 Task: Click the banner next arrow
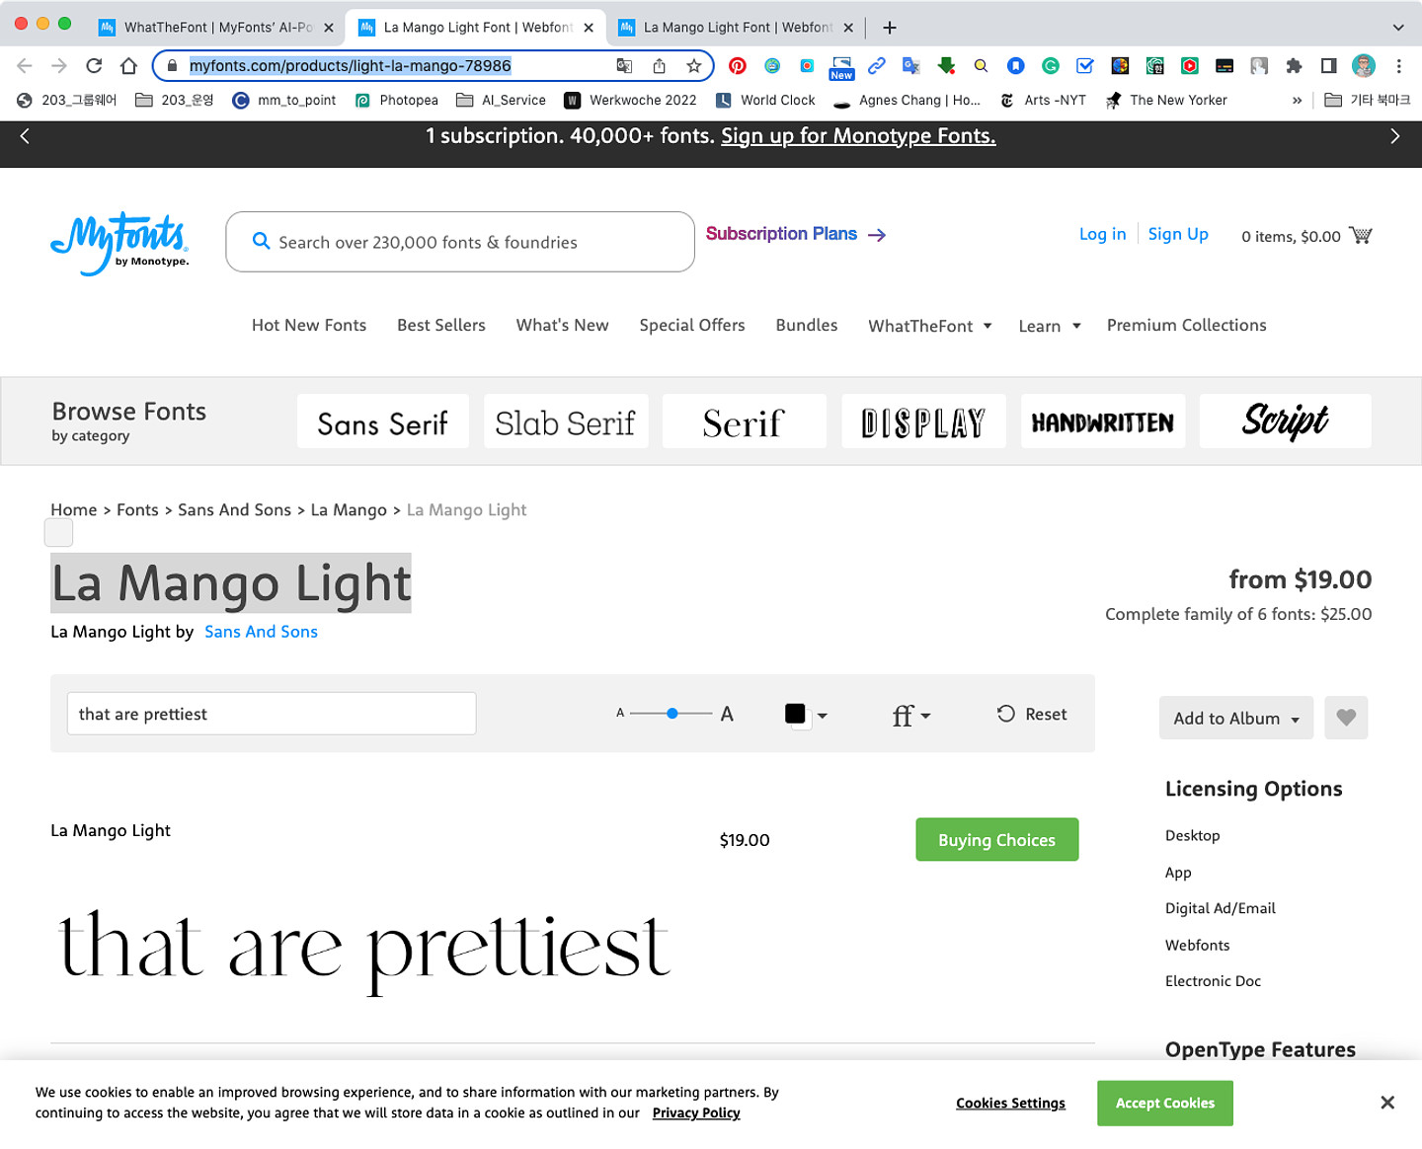(1394, 136)
